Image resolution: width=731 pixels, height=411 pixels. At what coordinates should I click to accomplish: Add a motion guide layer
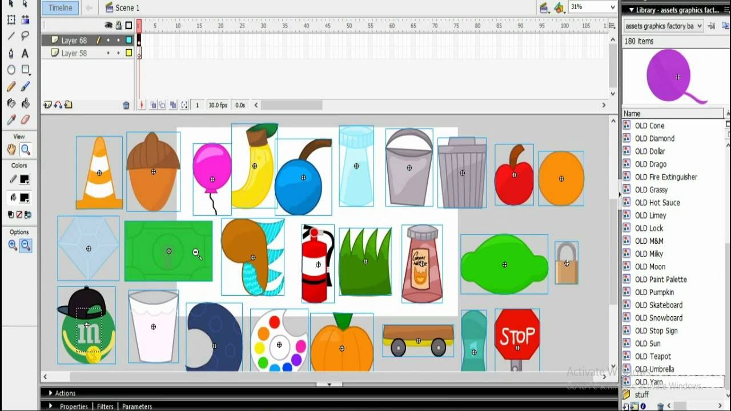(x=58, y=105)
